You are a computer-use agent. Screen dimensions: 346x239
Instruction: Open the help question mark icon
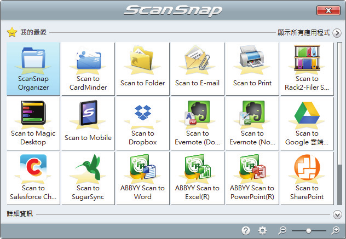[246, 231]
